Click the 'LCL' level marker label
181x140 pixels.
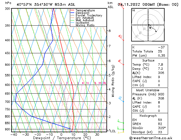coord(113,131)
